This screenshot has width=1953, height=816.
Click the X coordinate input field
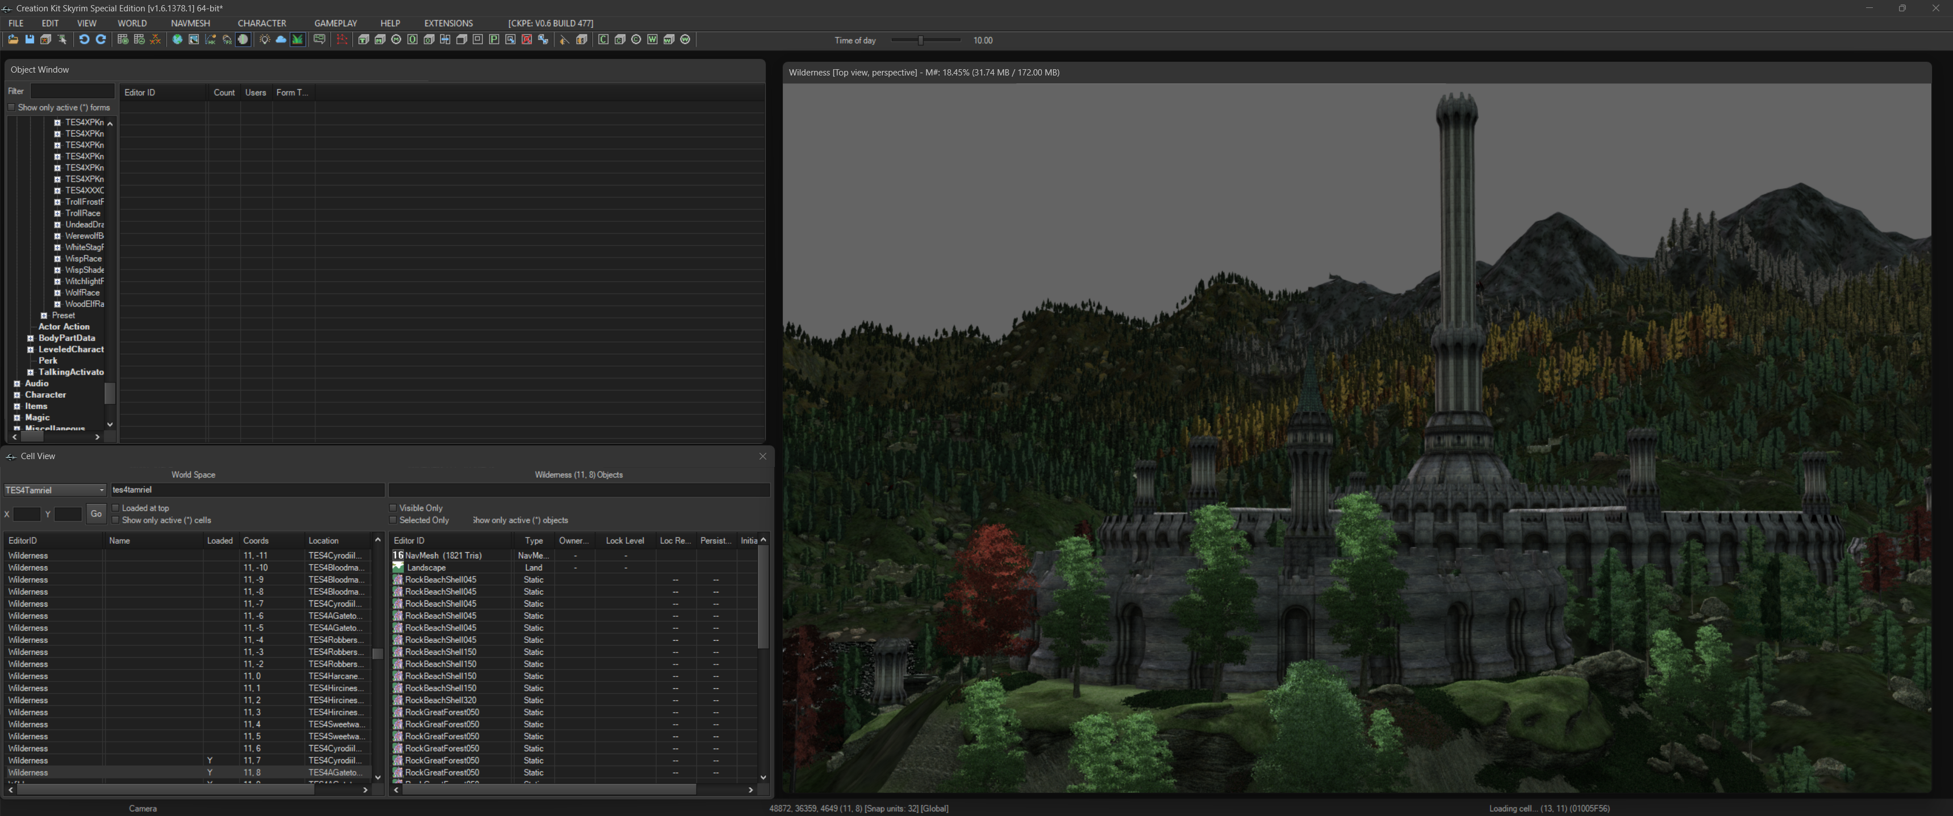(27, 514)
